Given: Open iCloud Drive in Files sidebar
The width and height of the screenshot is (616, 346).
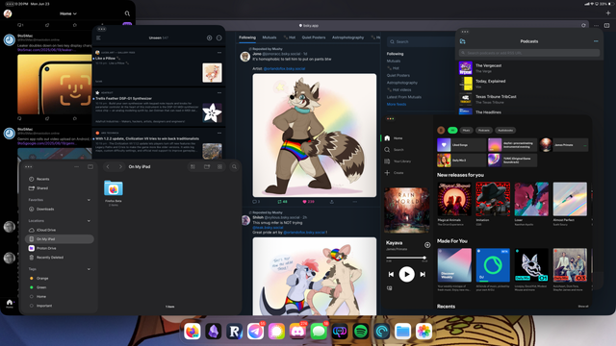Looking at the screenshot, I should (59, 230).
